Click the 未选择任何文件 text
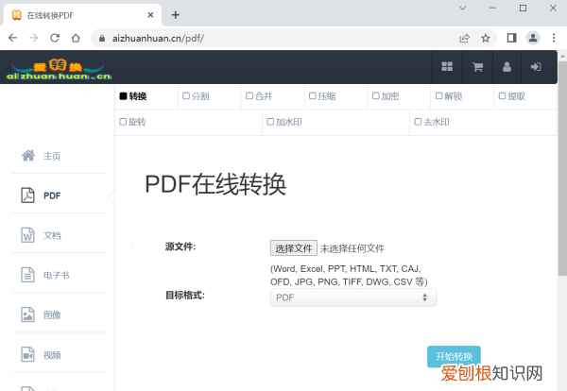This screenshot has height=391, width=567. click(352, 248)
